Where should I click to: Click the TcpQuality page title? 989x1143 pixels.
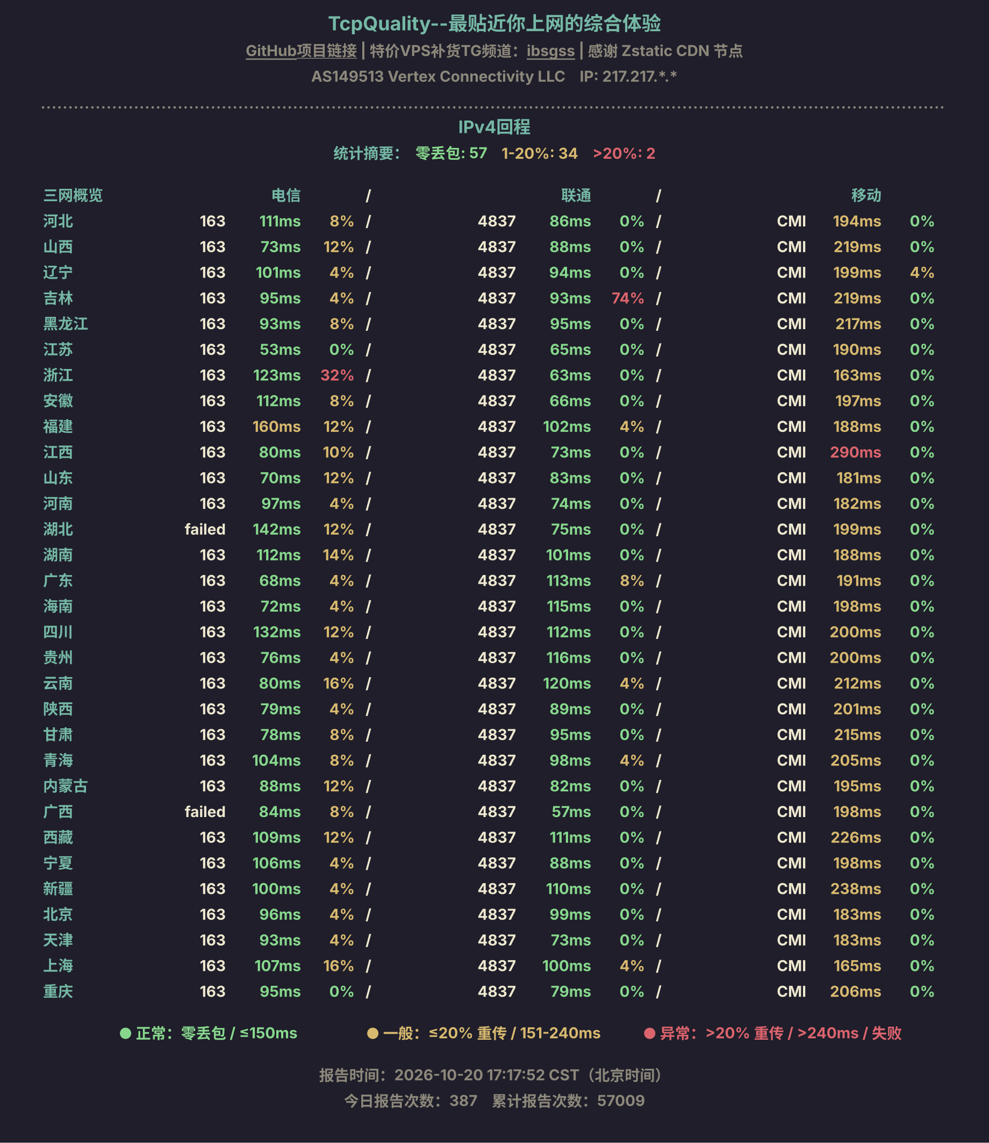(x=494, y=23)
